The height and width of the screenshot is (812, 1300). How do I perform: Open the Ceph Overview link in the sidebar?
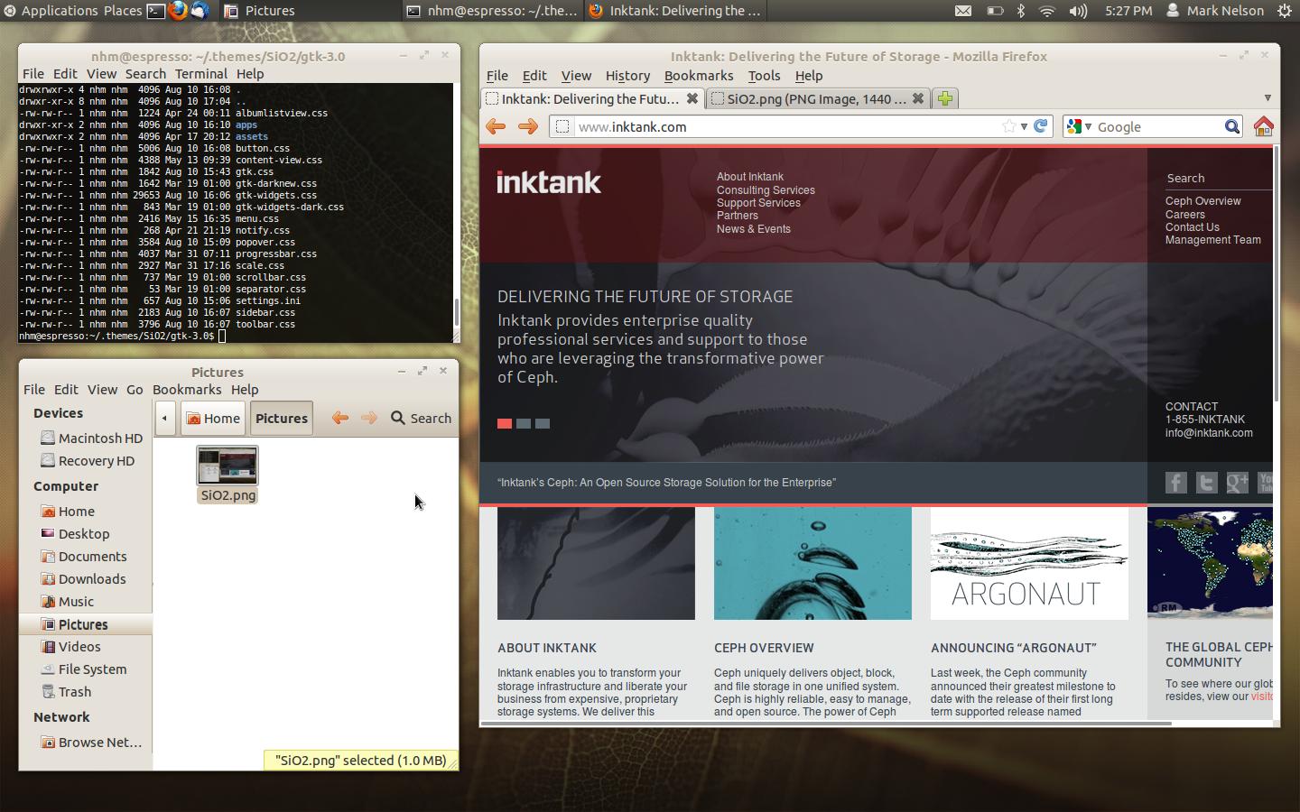[1202, 201]
